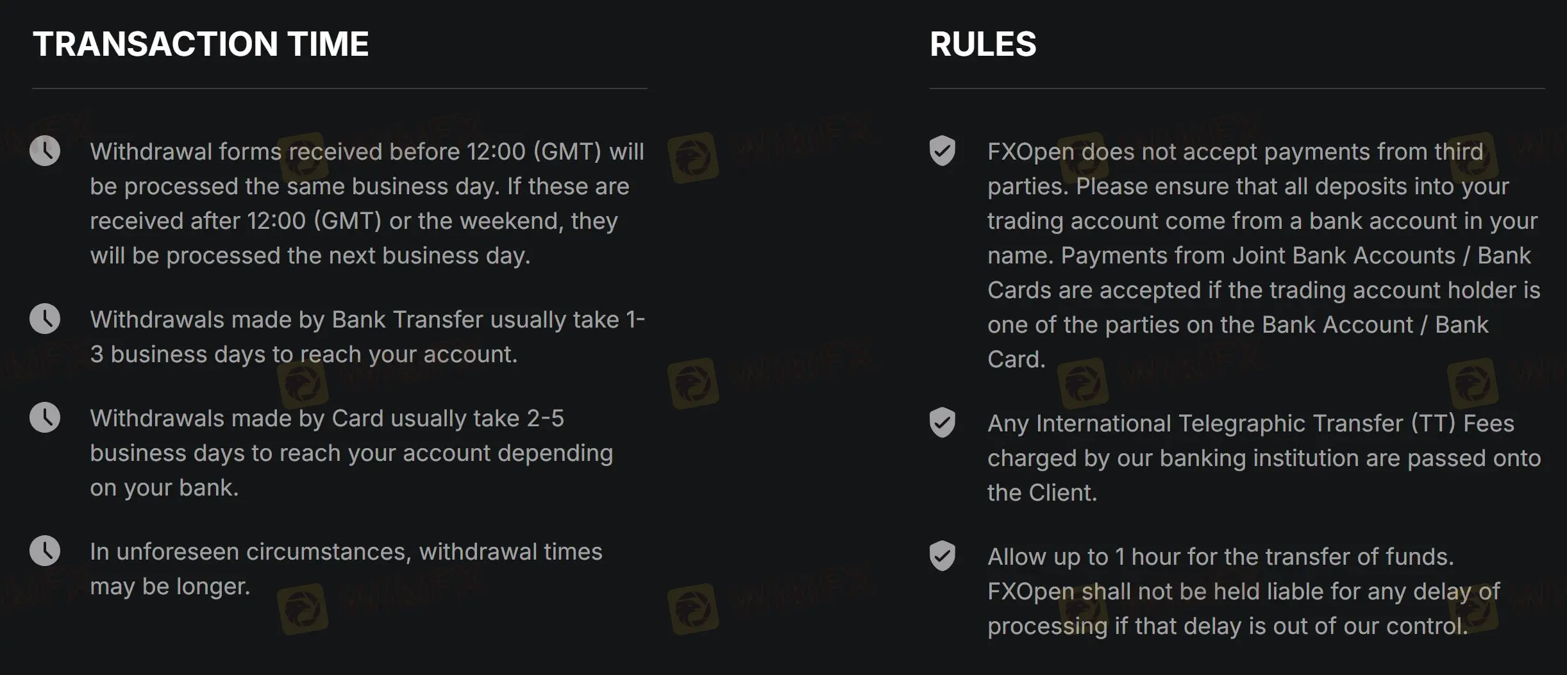This screenshot has width=1567, height=675.
Task: Click clock icon beside Card withdrawals 2-5 days
Action: click(x=45, y=417)
